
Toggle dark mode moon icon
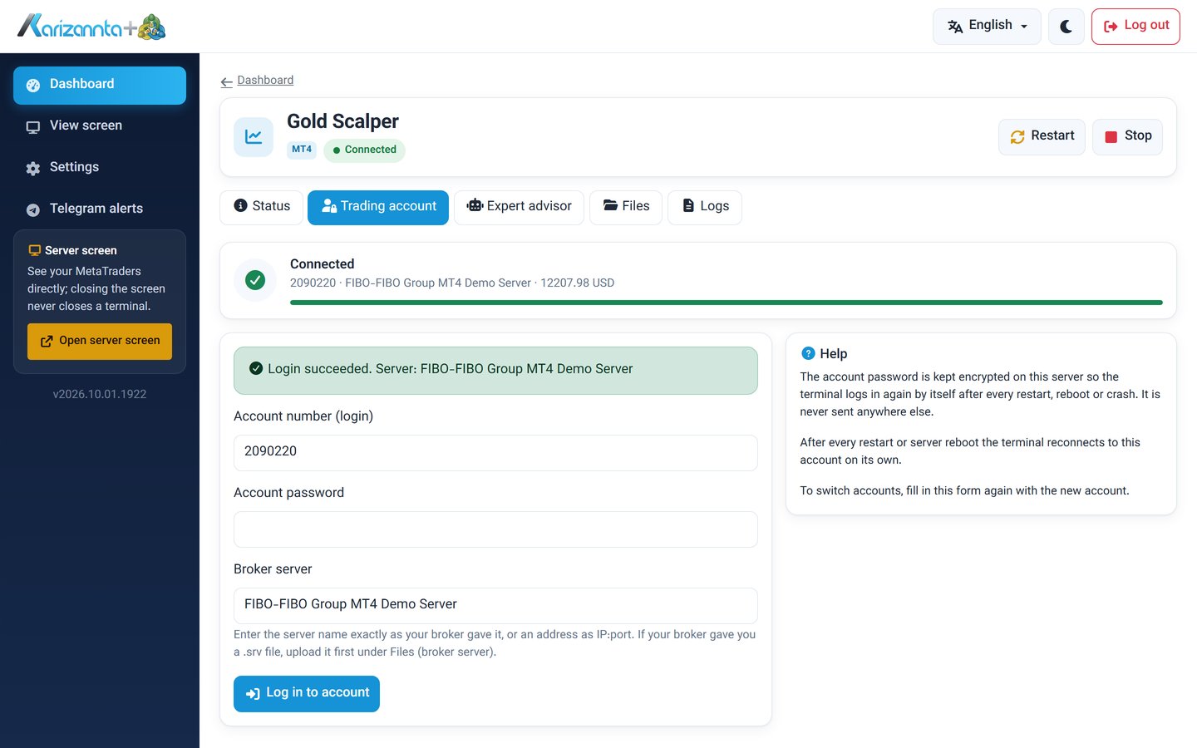click(x=1066, y=27)
